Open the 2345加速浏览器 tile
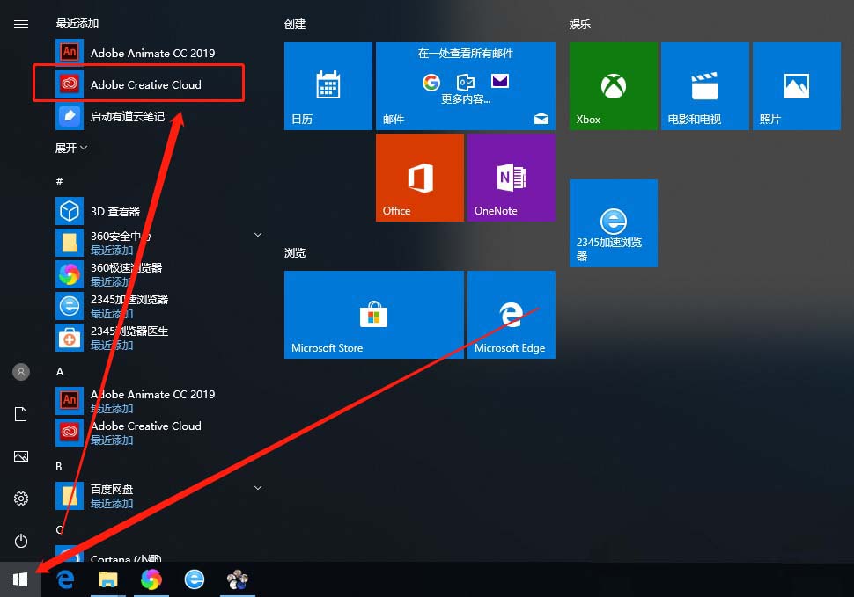This screenshot has width=854, height=597. click(x=614, y=223)
